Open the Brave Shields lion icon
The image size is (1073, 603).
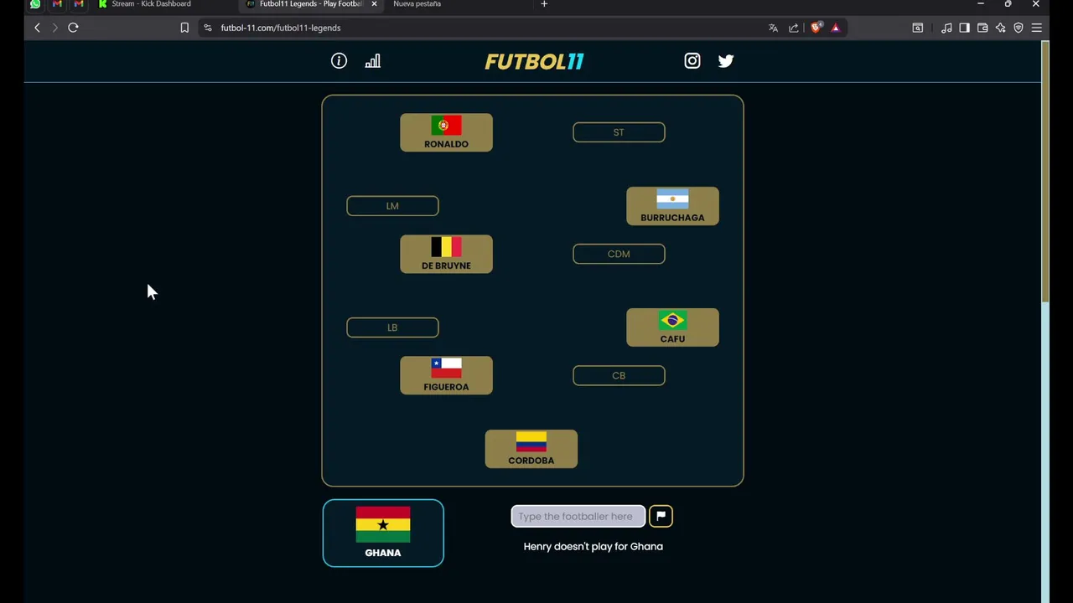[816, 28]
